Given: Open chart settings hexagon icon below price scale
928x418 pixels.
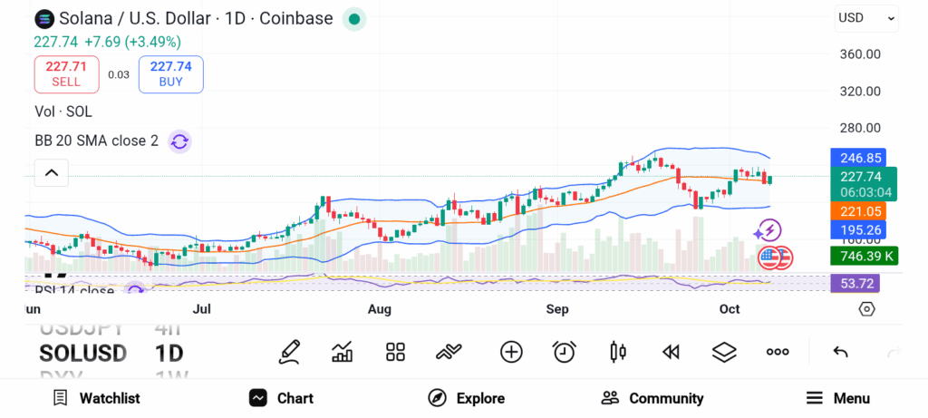Looking at the screenshot, I should [867, 309].
